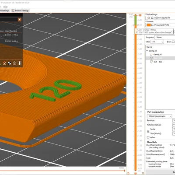
Task: Click the part icon beside clamp.stl child
Action: [x=151, y=55]
